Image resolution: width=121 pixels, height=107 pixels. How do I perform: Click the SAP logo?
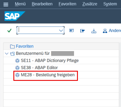(x=15, y=16)
